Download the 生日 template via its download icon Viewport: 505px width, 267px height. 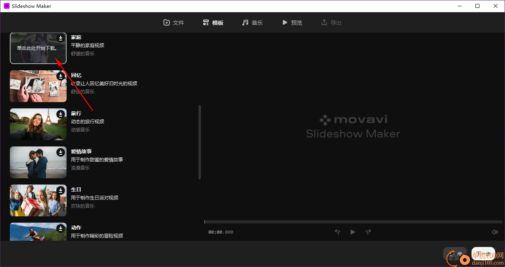[61, 190]
